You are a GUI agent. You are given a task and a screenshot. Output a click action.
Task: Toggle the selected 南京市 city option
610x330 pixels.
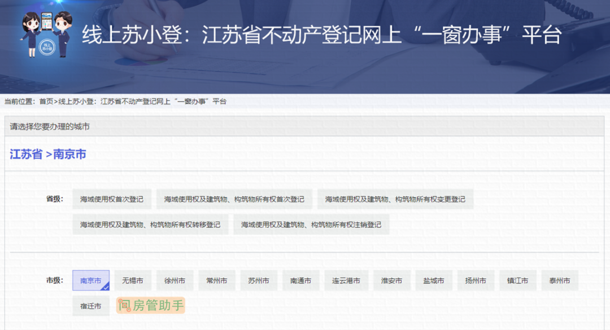pyautogui.click(x=91, y=280)
